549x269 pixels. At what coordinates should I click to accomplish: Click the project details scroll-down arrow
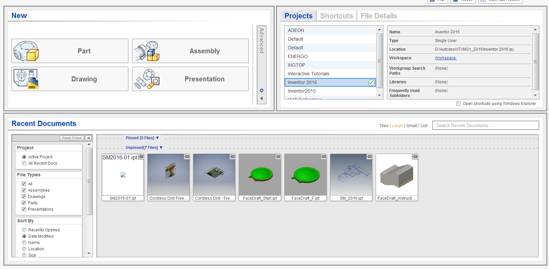point(535,96)
